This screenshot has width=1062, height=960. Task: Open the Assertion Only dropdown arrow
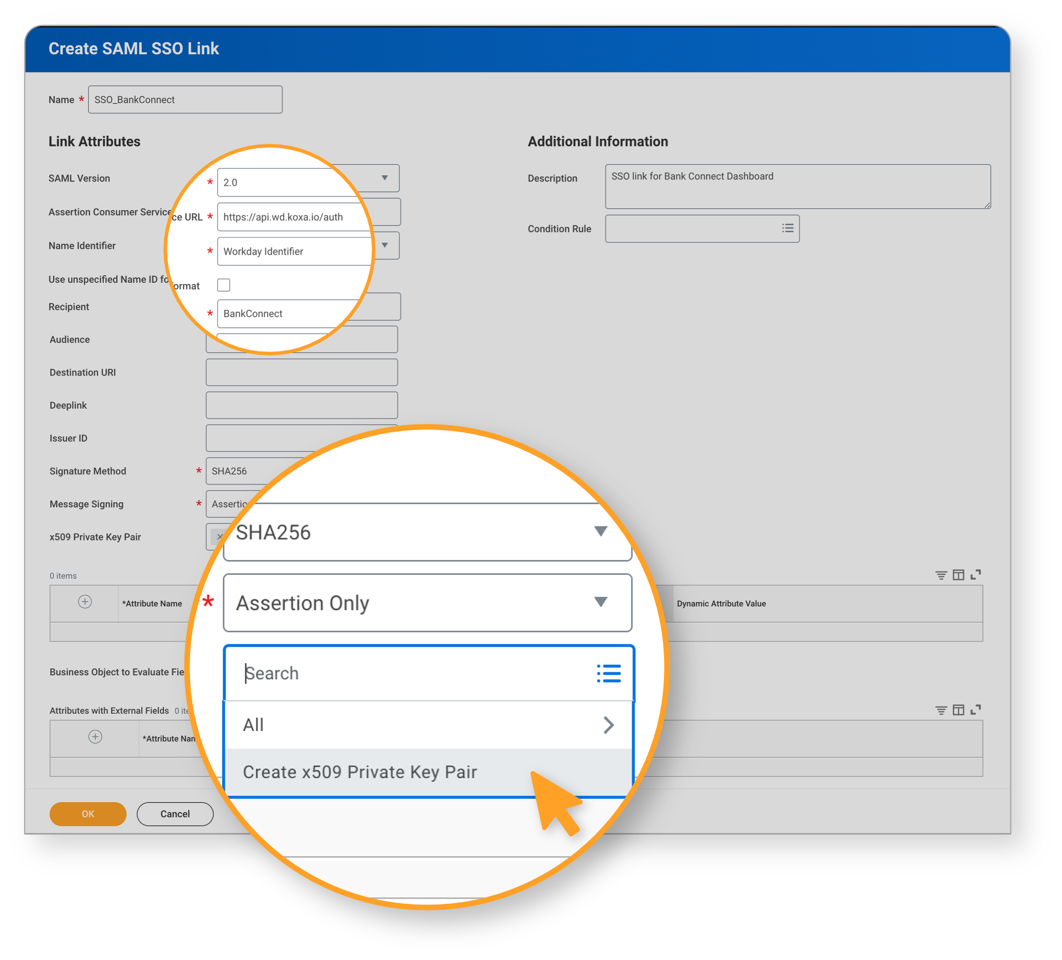click(x=600, y=602)
